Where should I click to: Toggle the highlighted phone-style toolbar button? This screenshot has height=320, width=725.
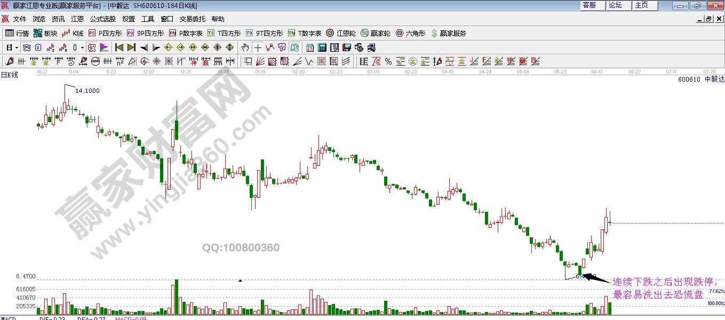26,47
